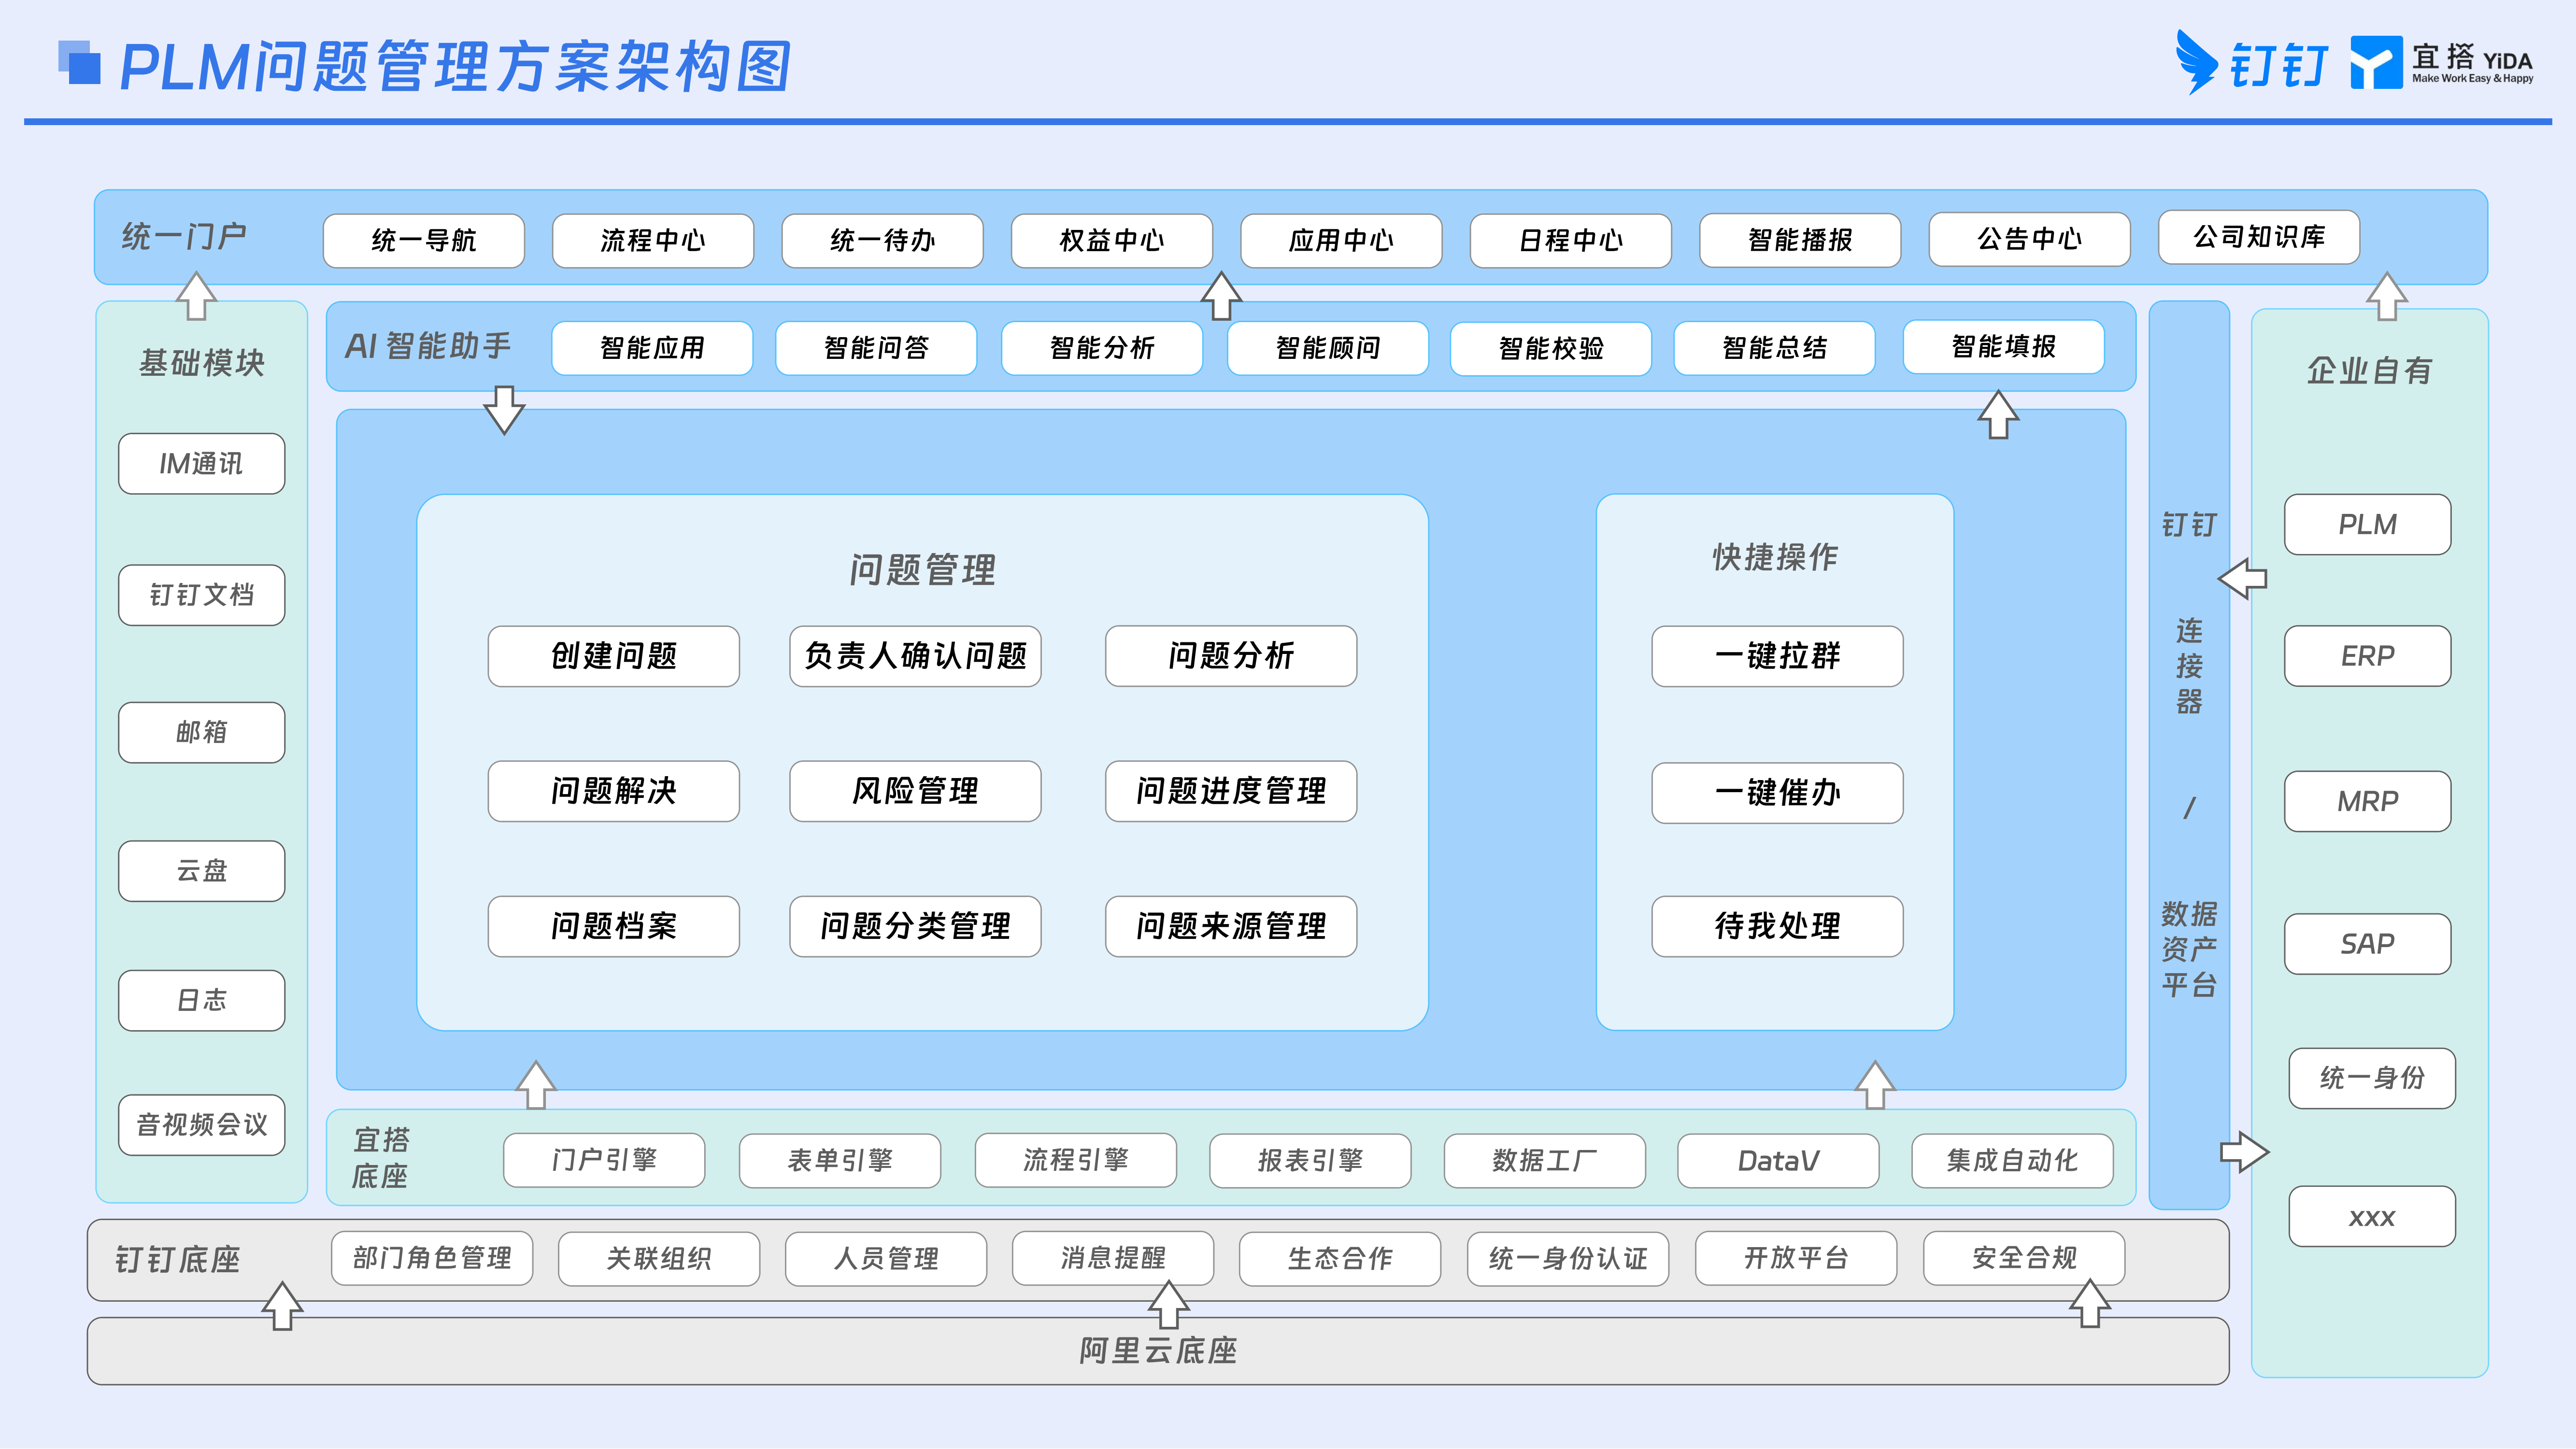Click the 问题分析 box
2576x1449 pixels.
1231,656
